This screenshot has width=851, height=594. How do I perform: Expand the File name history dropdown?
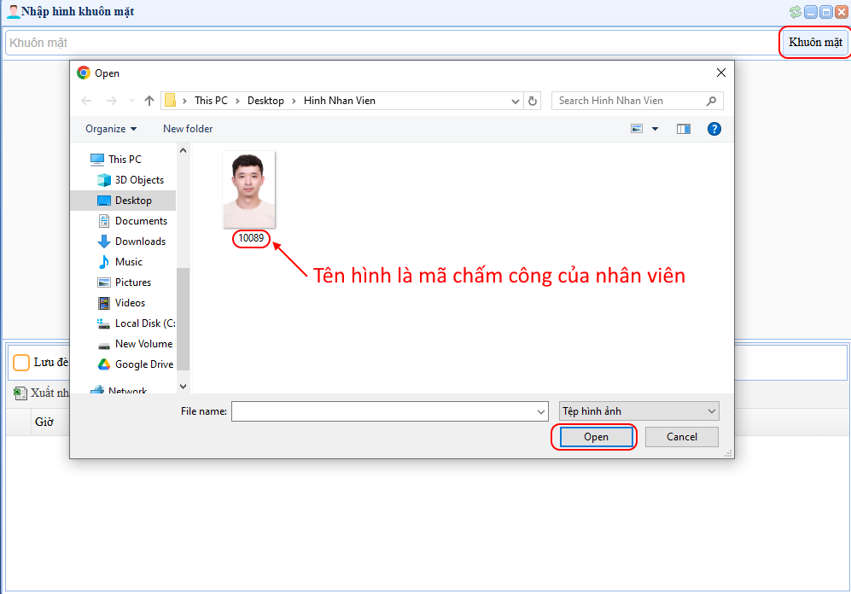pyautogui.click(x=541, y=412)
